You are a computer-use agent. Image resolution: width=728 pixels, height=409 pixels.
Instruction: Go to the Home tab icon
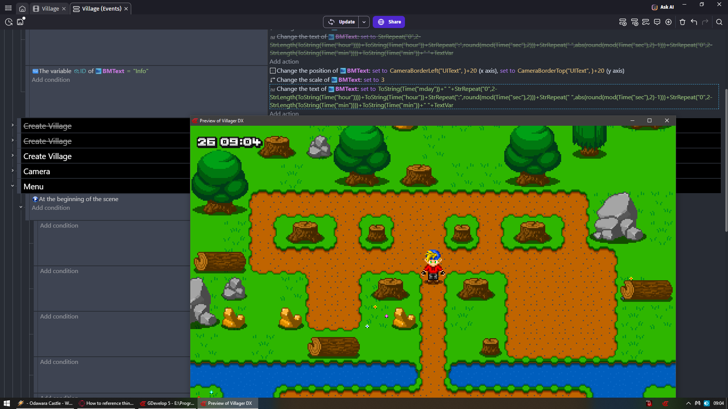pos(22,8)
